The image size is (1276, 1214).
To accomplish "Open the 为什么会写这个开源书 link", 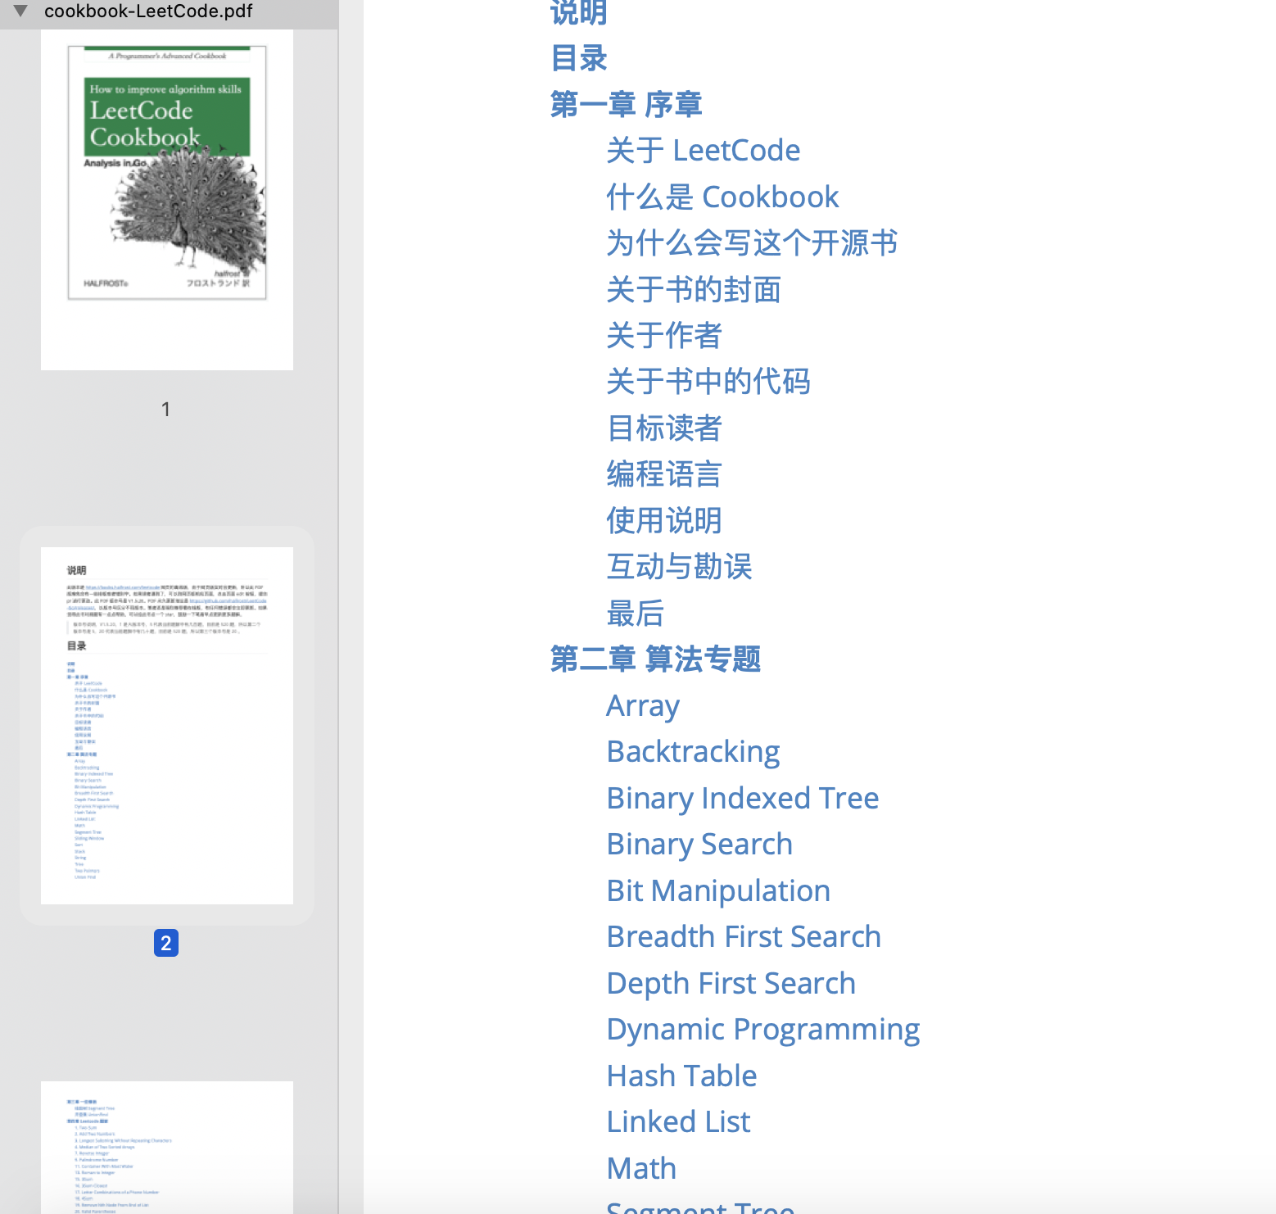I will tap(753, 243).
